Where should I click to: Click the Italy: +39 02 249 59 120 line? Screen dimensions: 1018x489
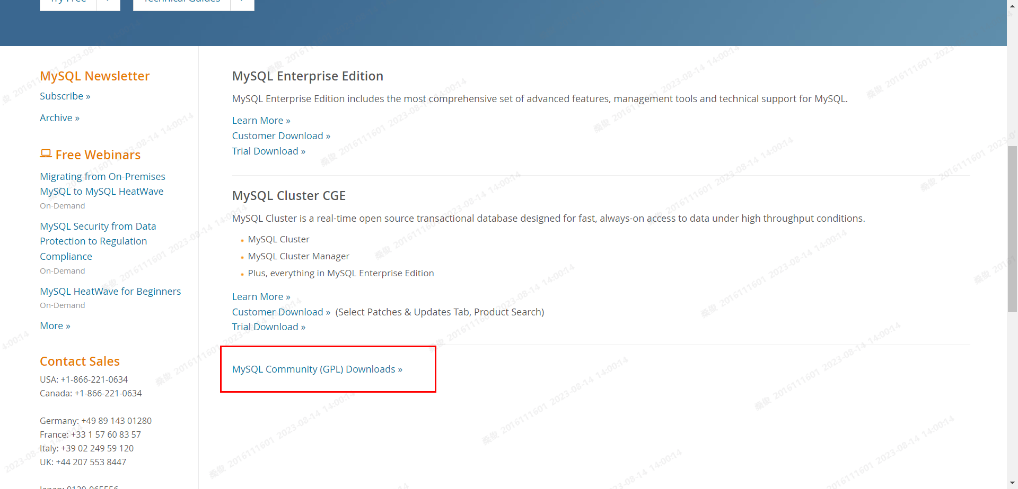86,448
